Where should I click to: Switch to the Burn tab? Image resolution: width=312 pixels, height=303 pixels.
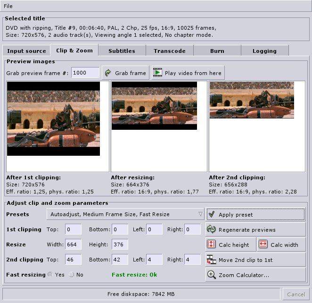click(217, 51)
